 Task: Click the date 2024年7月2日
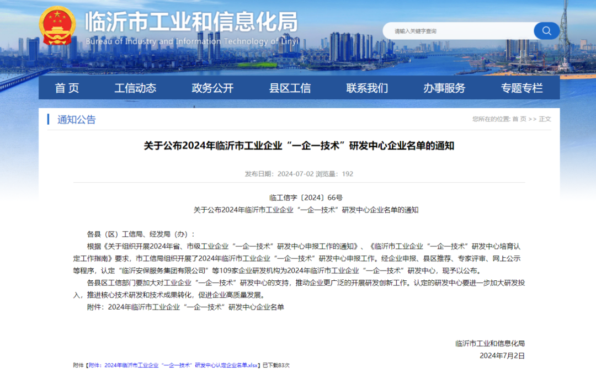pos(502,355)
